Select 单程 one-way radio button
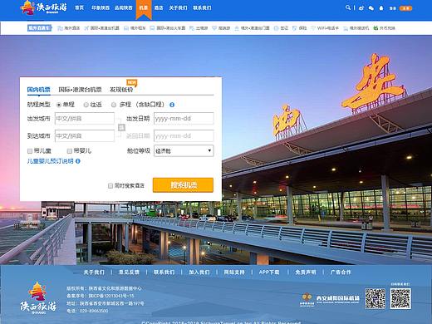Image resolution: width=432 pixels, height=324 pixels. [59, 105]
